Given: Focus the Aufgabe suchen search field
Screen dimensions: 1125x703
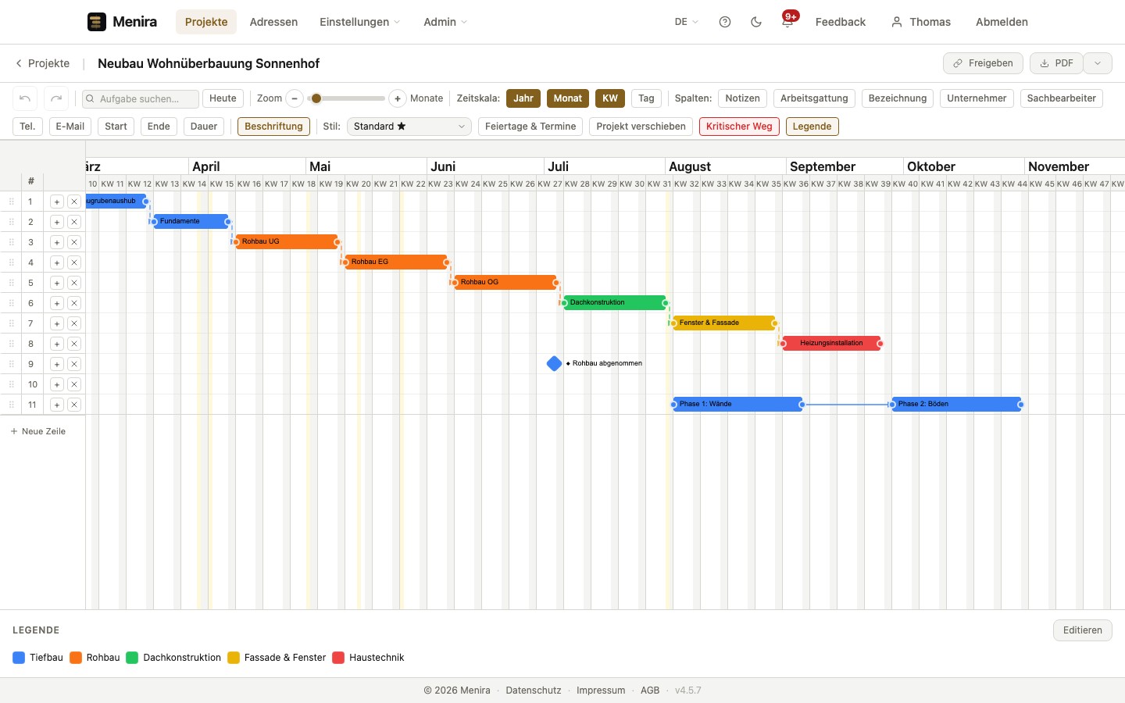Looking at the screenshot, I should 141,98.
